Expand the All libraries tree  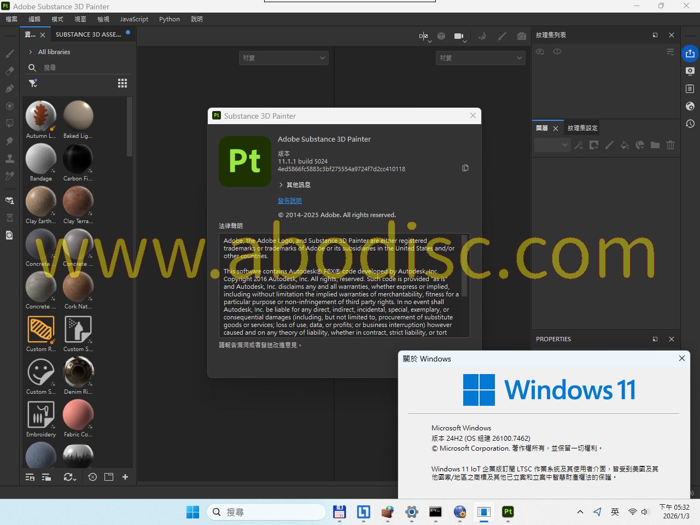coord(31,52)
